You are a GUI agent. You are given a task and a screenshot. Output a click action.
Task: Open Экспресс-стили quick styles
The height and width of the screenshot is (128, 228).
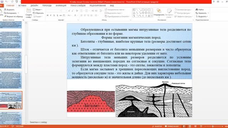pyautogui.click(x=169, y=13)
